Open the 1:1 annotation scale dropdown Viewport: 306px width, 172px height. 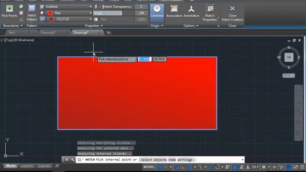tap(255, 167)
